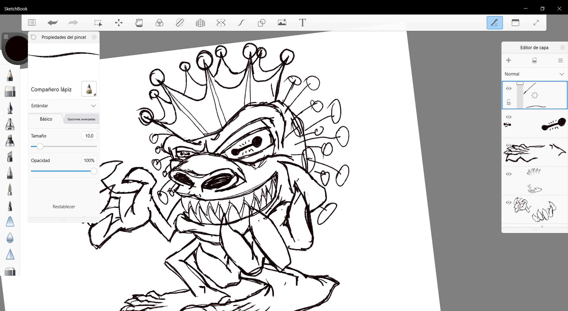Switch to the Opciones avanzadas tab
Screen dimensions: 568x311
[81, 119]
